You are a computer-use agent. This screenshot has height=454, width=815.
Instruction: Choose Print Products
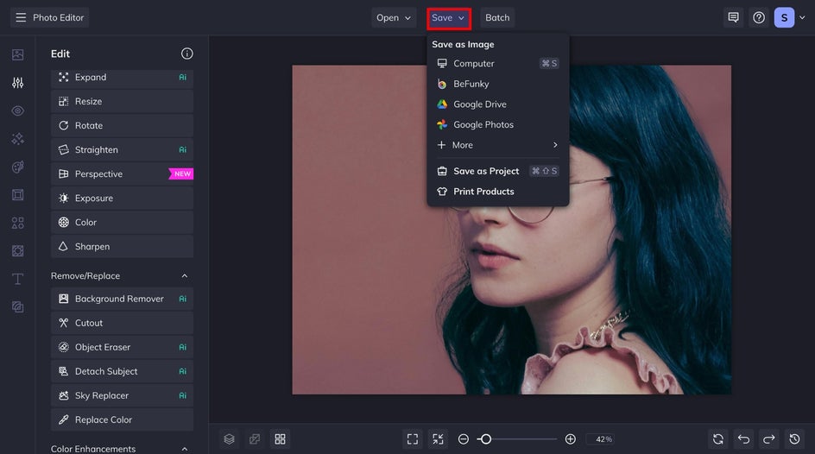click(x=497, y=191)
